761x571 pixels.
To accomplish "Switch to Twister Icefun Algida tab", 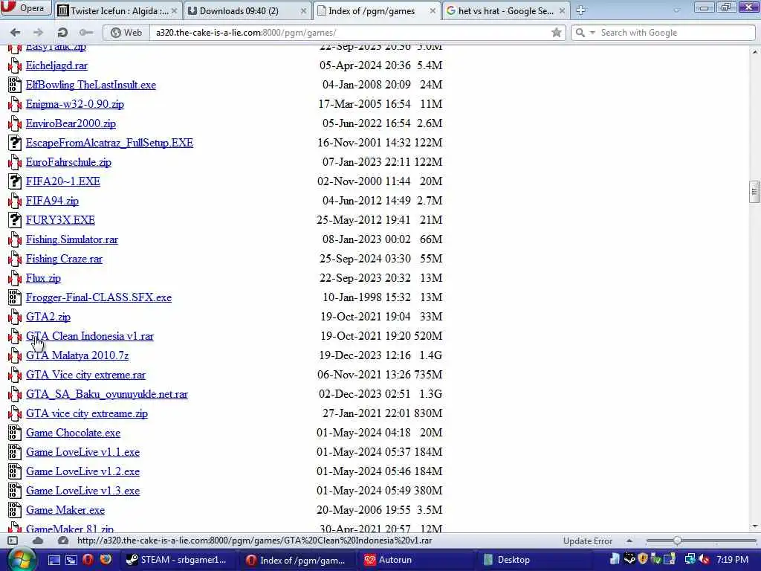I will point(119,10).
